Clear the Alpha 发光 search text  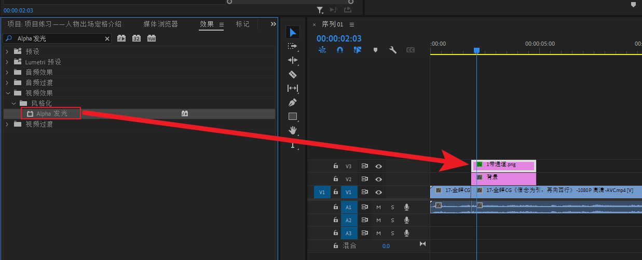click(x=107, y=38)
